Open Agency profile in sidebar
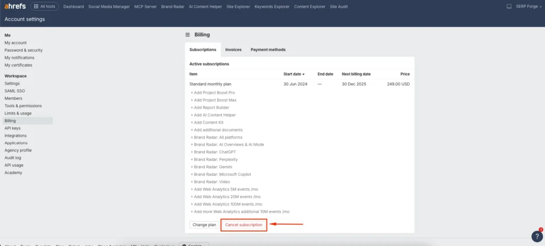 point(18,150)
